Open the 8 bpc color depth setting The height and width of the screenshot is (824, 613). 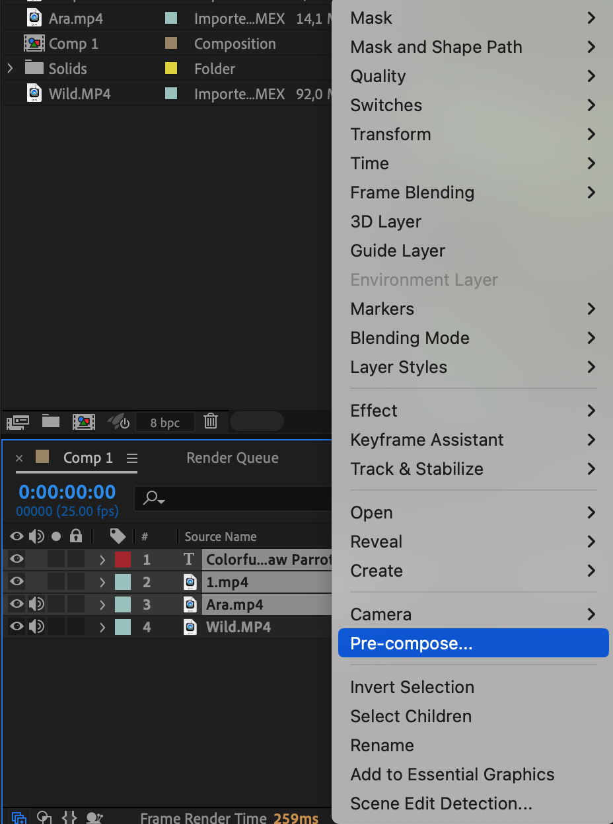coord(165,423)
